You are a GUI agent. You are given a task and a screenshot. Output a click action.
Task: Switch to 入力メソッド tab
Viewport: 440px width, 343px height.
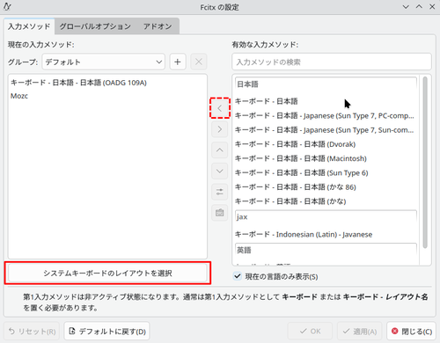(29, 26)
